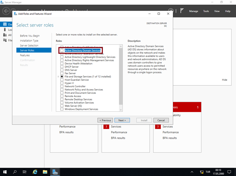This screenshot has height=176, width=236.
Task: Check Active Directory Domain Services
Action: (x=62, y=50)
